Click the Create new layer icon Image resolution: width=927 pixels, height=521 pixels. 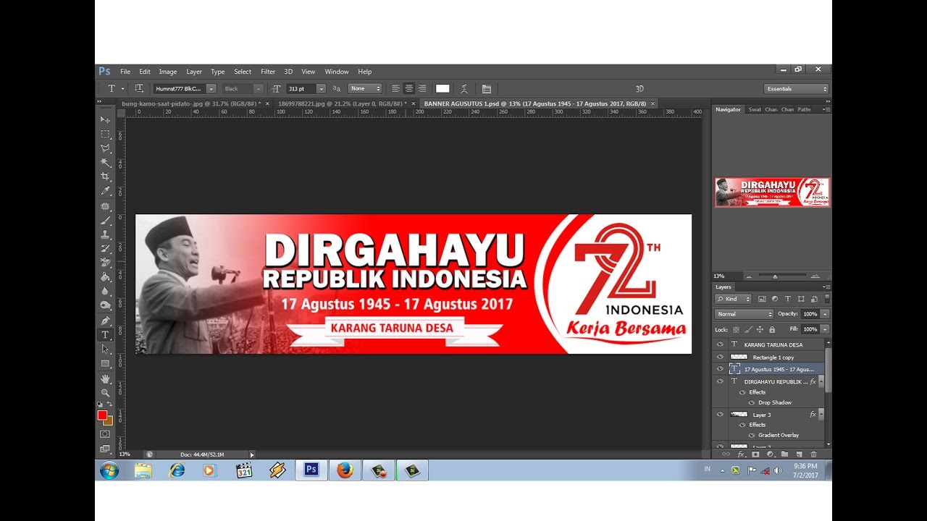pos(799,454)
